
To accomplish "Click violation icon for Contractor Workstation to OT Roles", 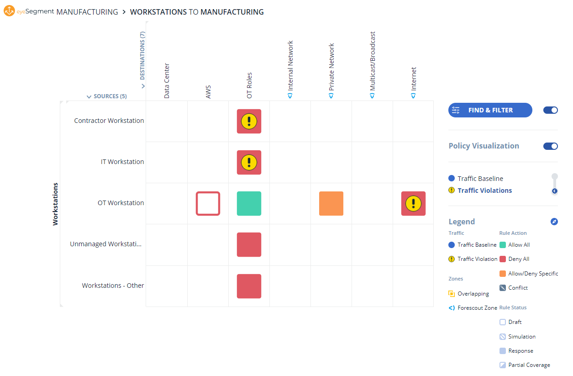I will click(249, 121).
